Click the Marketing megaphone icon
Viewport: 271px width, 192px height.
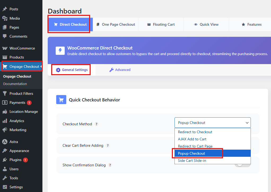(x=5, y=130)
